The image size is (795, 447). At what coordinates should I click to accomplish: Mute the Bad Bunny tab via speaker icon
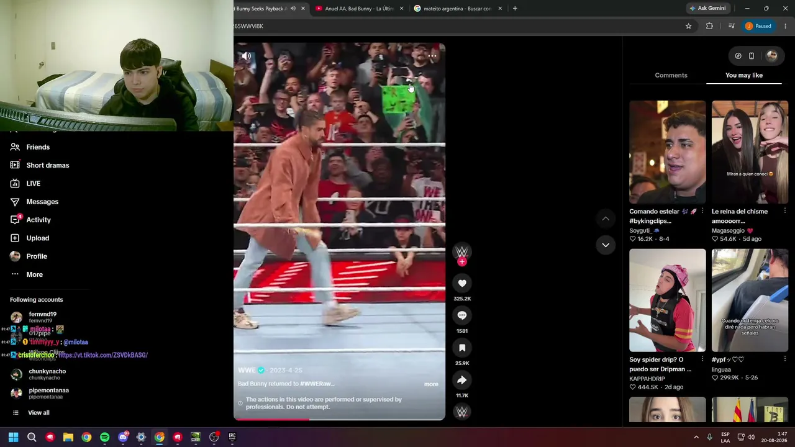coord(293,9)
